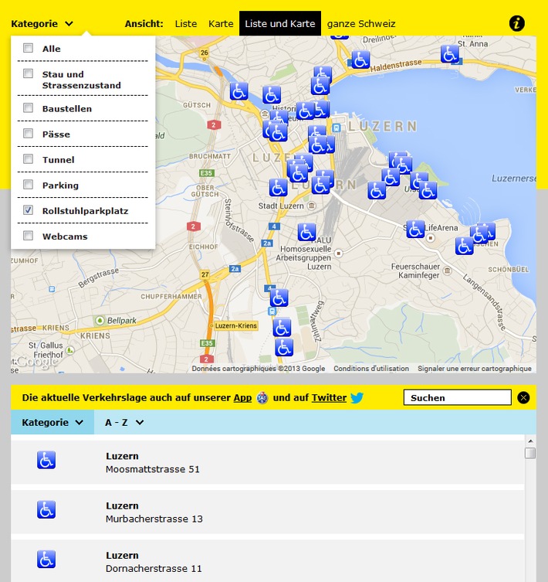The height and width of the screenshot is (582, 548).
Task: Tick the Tunnel checkbox
Action: point(29,159)
